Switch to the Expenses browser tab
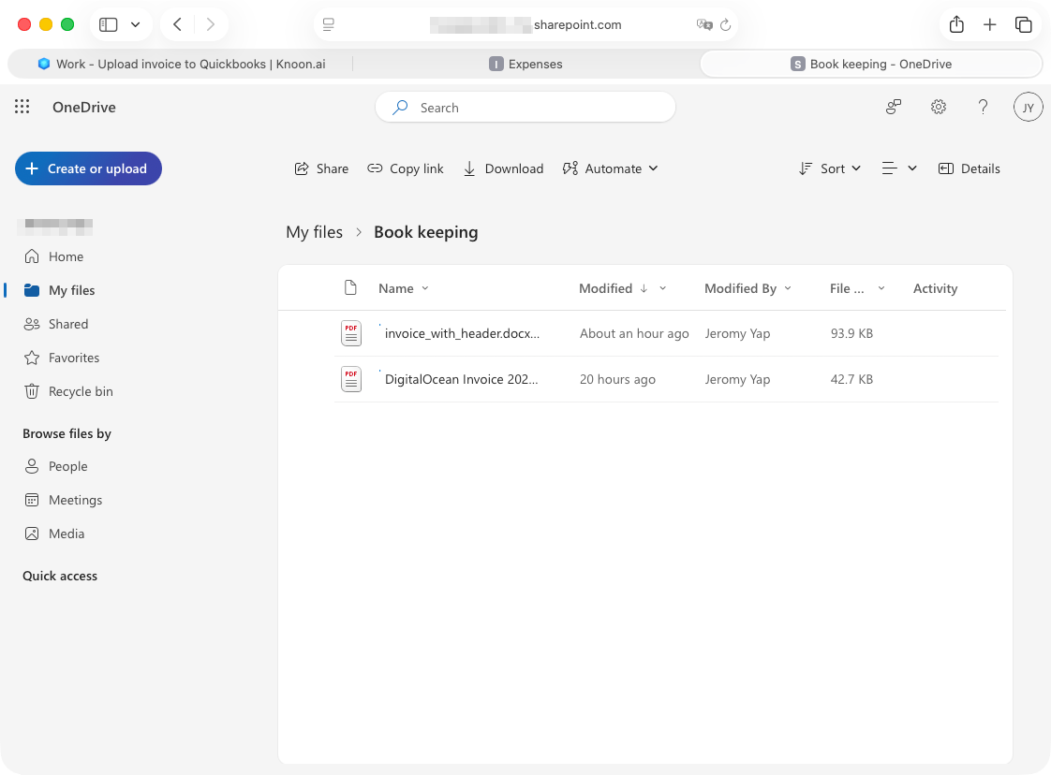The width and height of the screenshot is (1051, 775). click(525, 64)
